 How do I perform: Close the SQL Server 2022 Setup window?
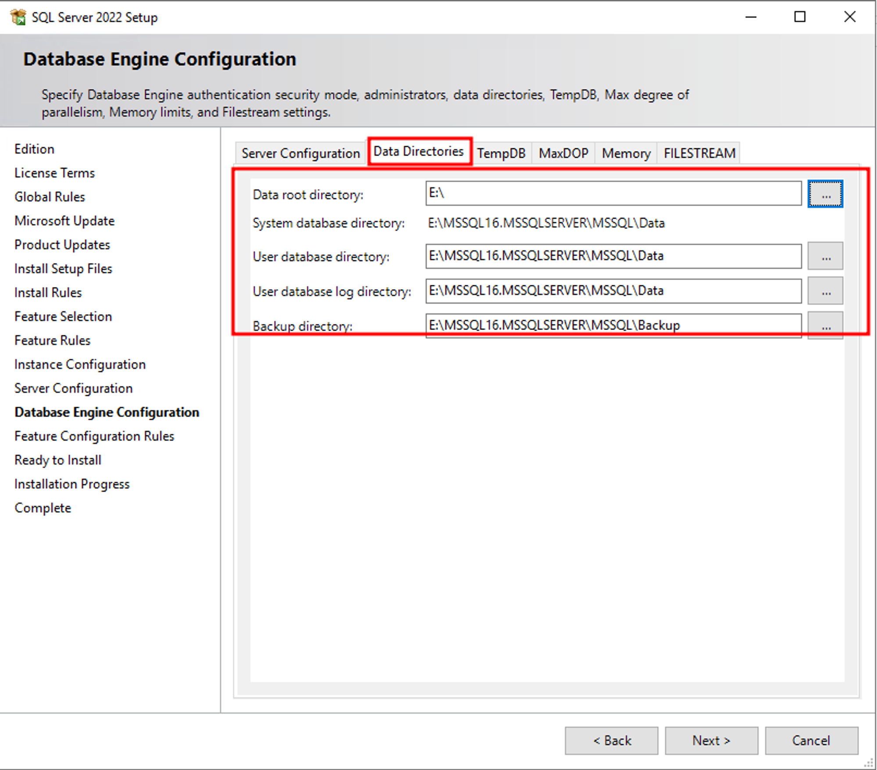pyautogui.click(x=849, y=17)
